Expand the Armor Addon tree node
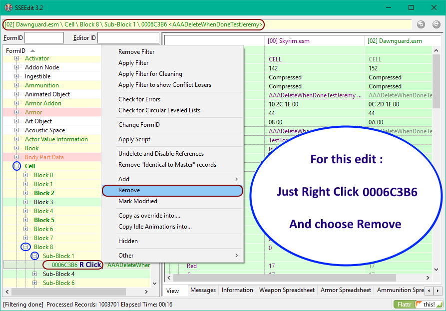This screenshot has height=311, width=446. (17, 103)
